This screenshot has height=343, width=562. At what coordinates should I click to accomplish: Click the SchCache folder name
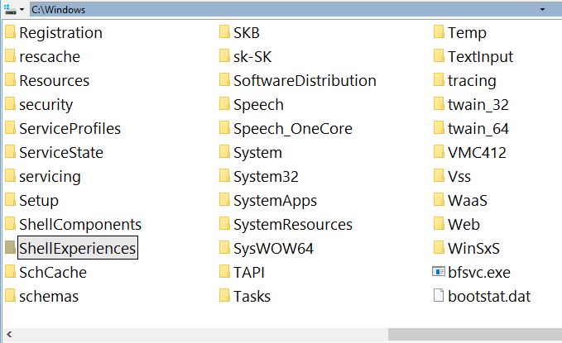pyautogui.click(x=53, y=273)
